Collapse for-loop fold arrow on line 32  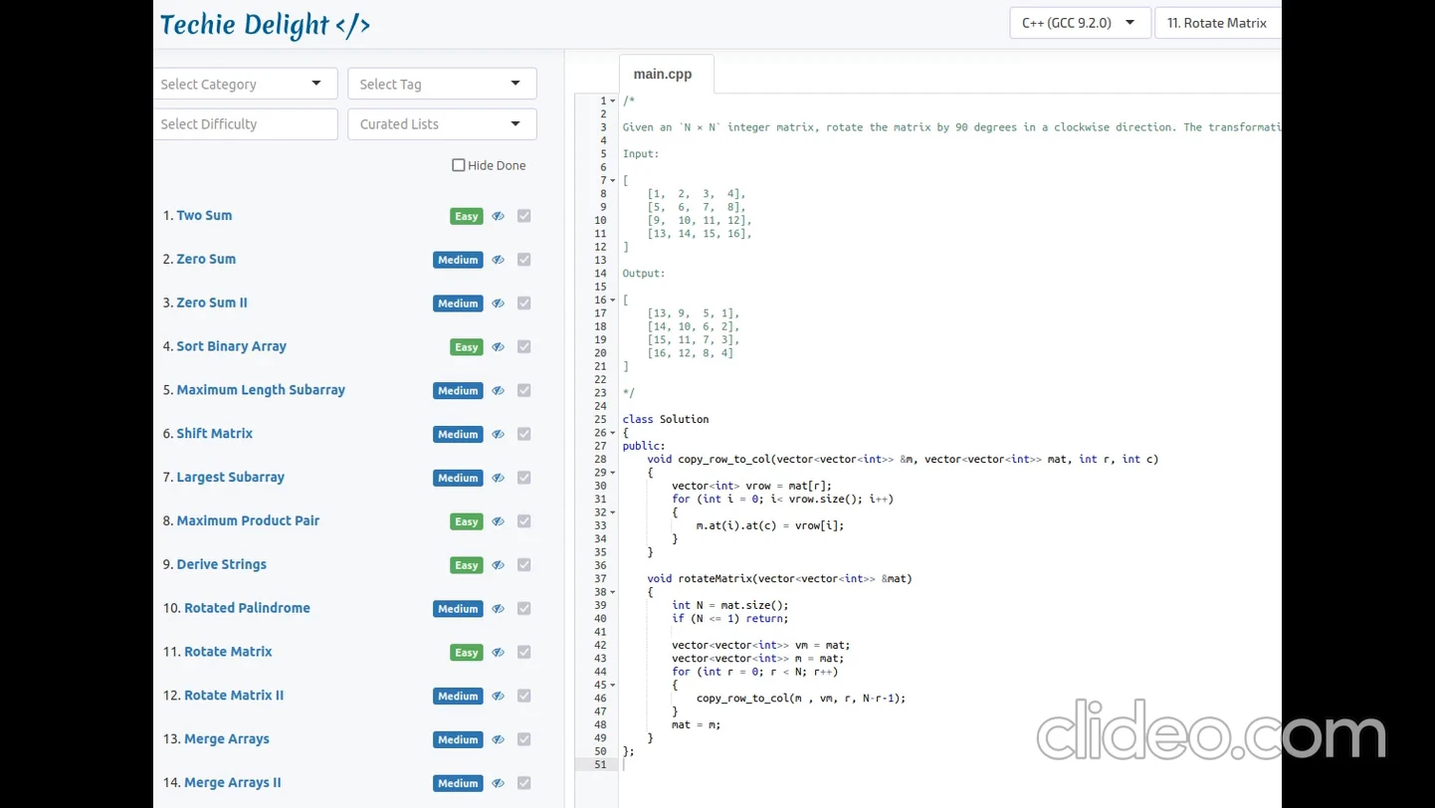(x=613, y=512)
